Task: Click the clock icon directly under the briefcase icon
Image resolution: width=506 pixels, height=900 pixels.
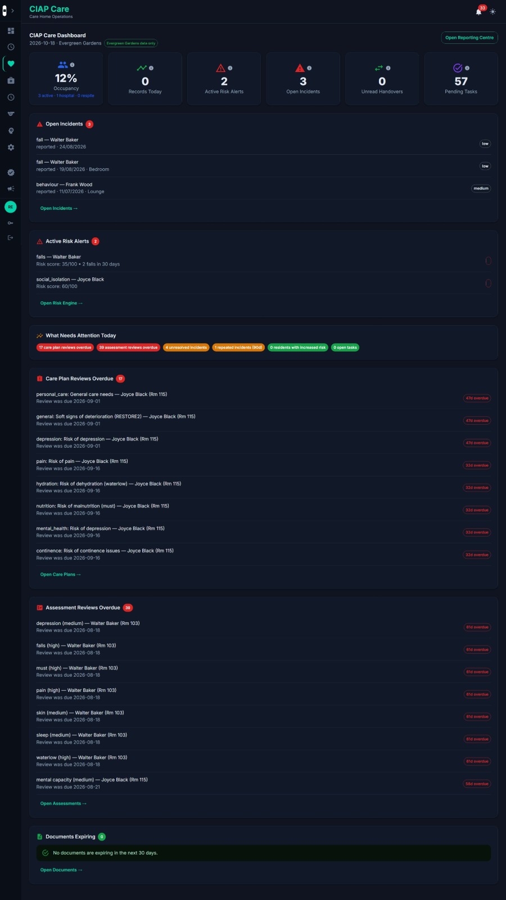Action: [x=11, y=97]
